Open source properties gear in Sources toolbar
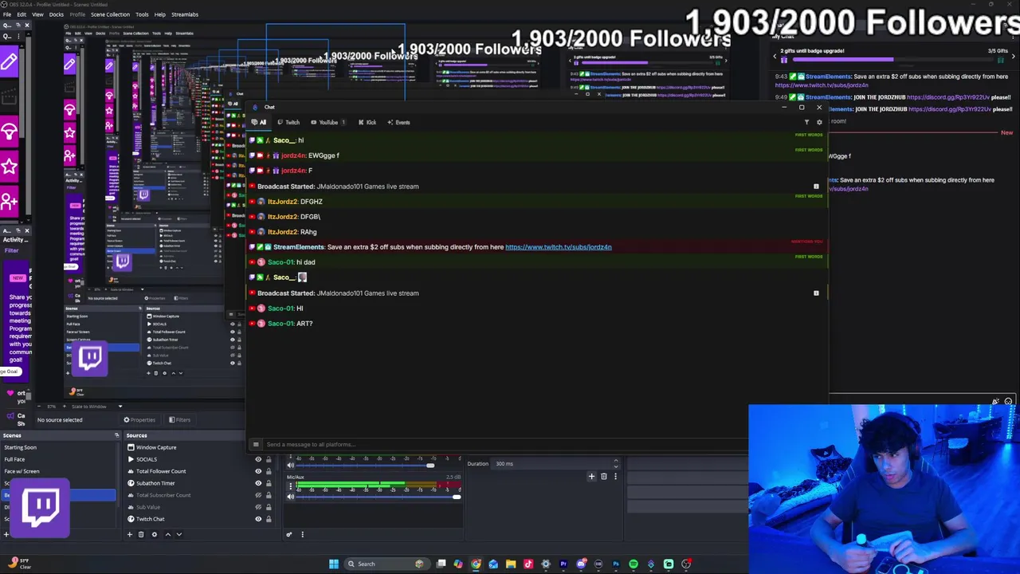 (x=155, y=534)
